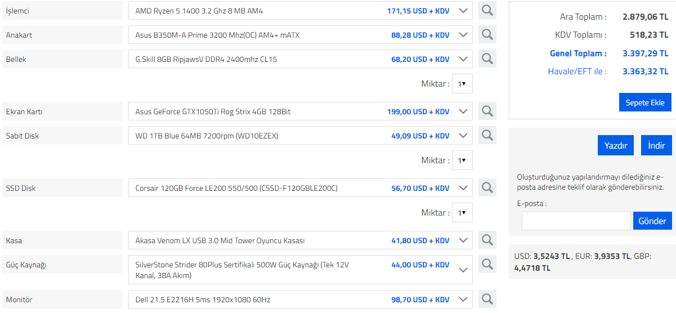Click magnifier icon next to İşlemci row

coord(487,11)
